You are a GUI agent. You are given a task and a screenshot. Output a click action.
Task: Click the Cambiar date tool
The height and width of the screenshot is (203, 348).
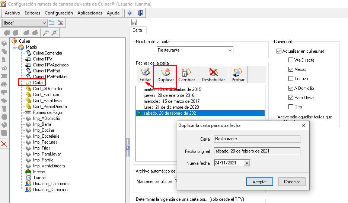[186, 75]
